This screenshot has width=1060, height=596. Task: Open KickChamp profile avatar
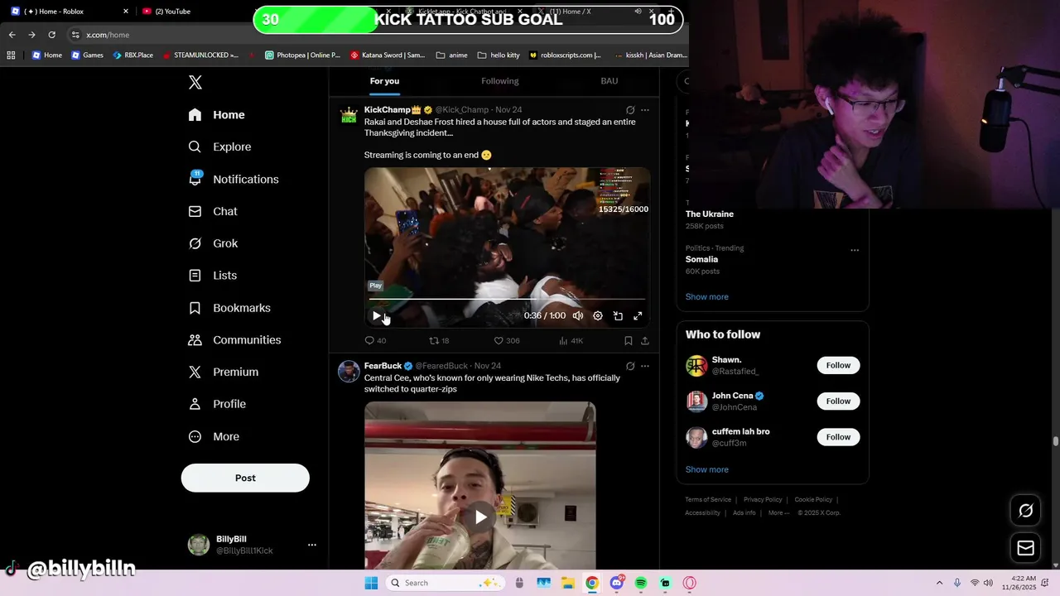point(349,116)
